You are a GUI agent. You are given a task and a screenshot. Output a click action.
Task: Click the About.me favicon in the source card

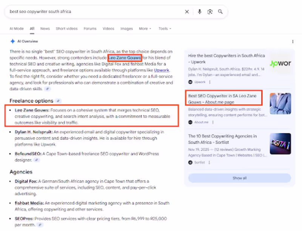(x=190, y=122)
